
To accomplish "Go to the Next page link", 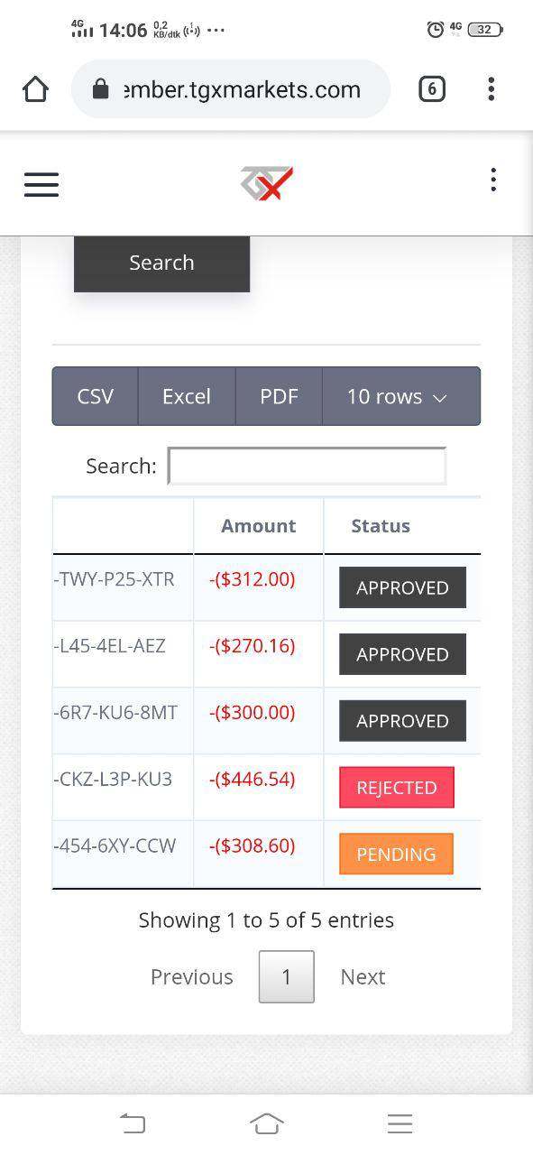I will (x=363, y=976).
